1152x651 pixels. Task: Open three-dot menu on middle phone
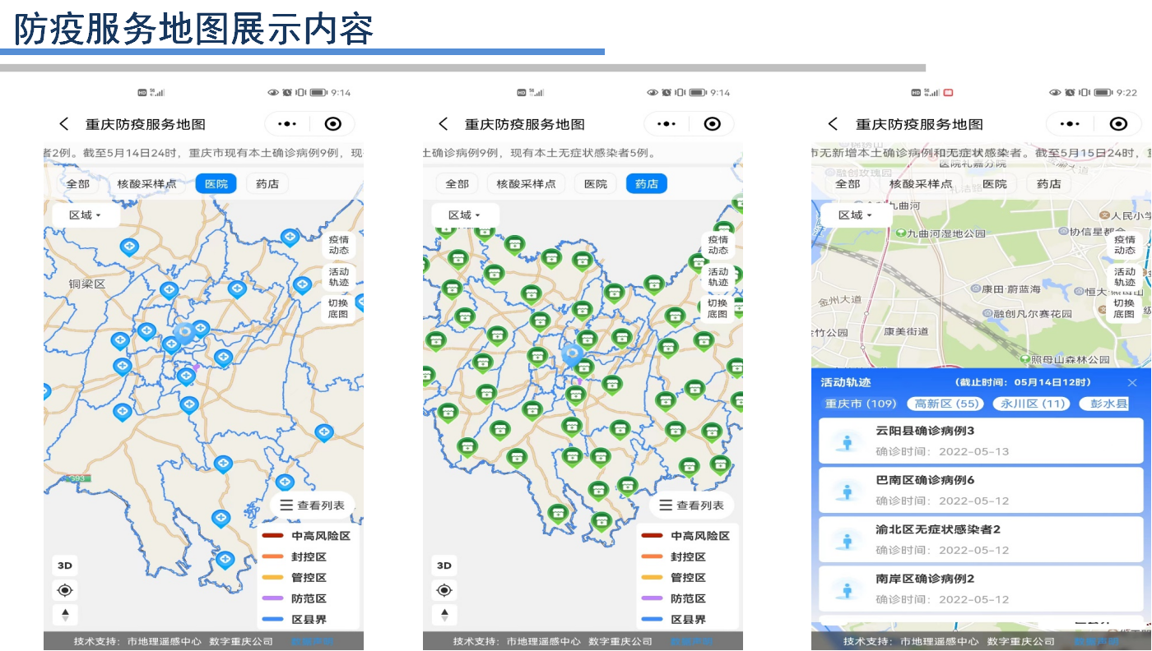point(667,124)
